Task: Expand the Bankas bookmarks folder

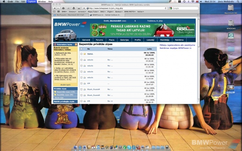Action: click(x=119, y=12)
